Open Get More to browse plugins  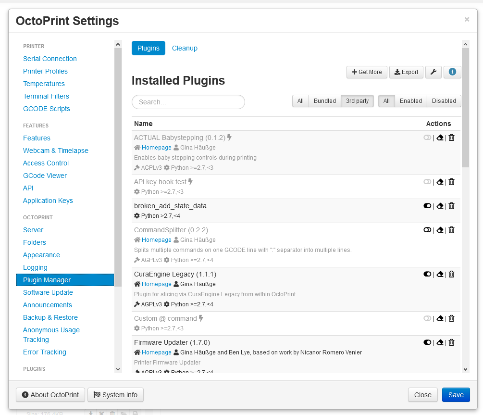click(366, 72)
